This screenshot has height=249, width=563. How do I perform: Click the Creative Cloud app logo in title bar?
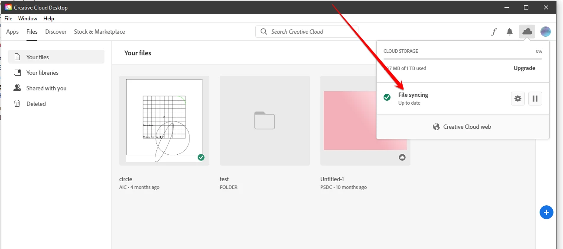pos(8,7)
